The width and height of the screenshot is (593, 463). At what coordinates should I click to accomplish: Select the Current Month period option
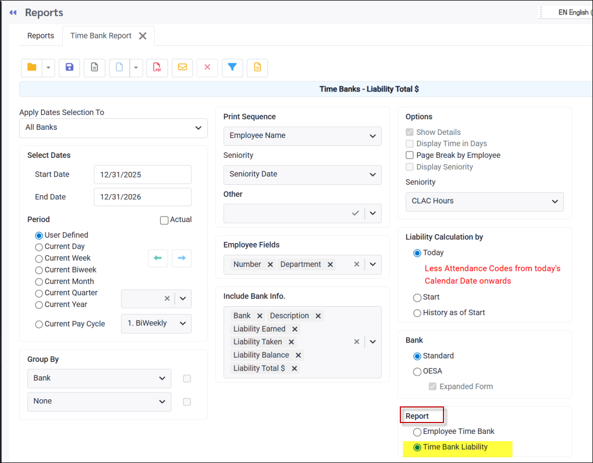[39, 282]
